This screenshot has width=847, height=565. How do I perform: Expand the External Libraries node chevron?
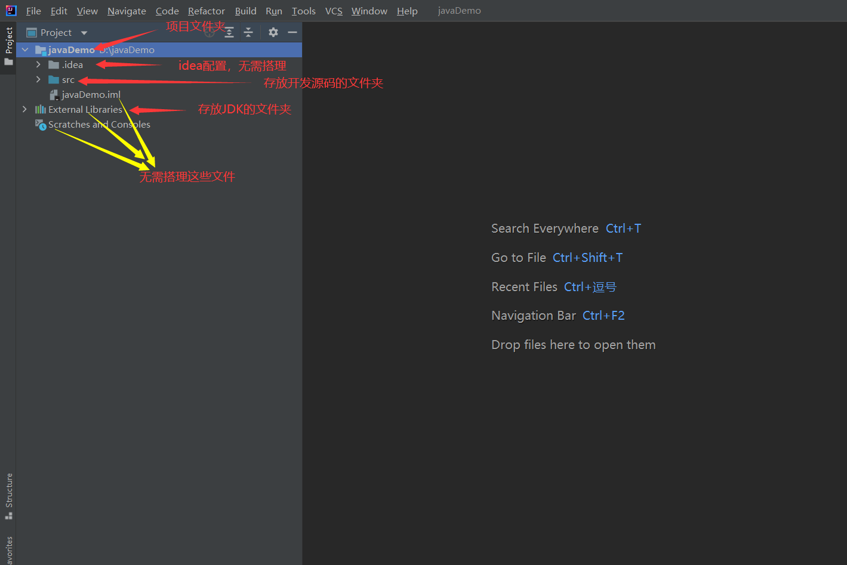24,109
